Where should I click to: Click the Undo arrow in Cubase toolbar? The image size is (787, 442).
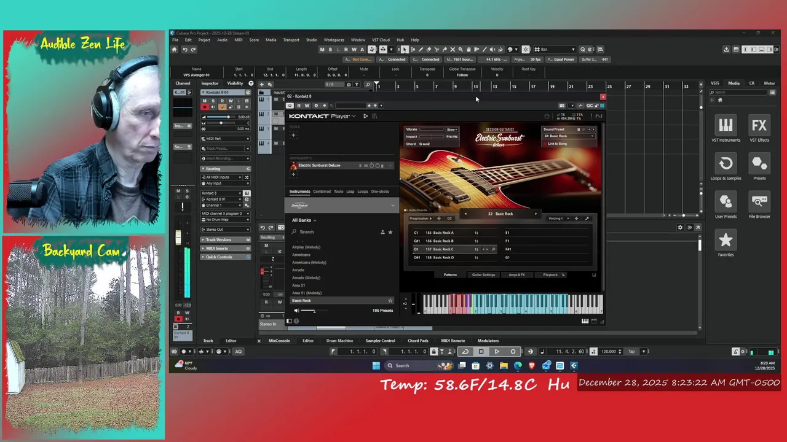[185, 50]
